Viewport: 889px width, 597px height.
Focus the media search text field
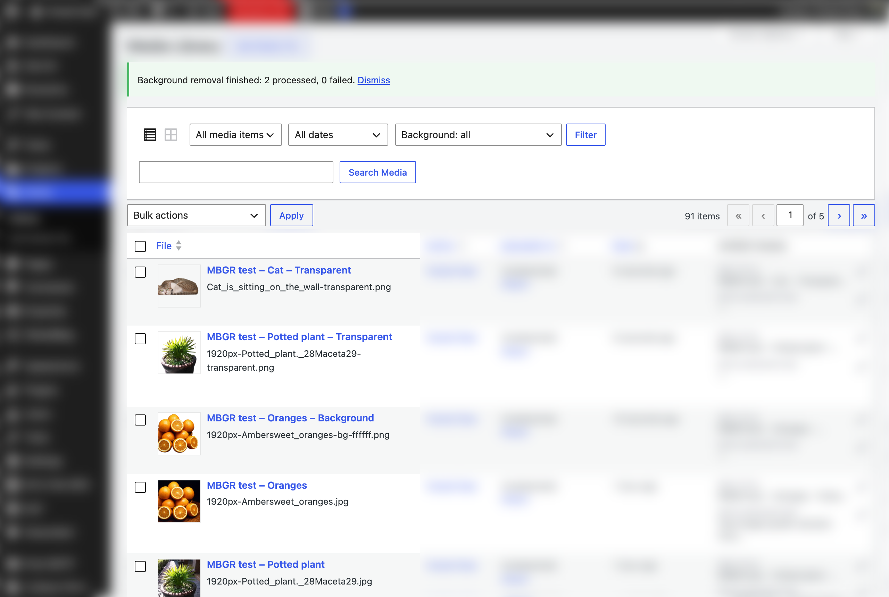pyautogui.click(x=236, y=173)
